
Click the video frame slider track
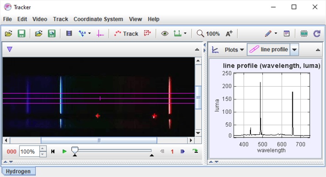[113, 151]
